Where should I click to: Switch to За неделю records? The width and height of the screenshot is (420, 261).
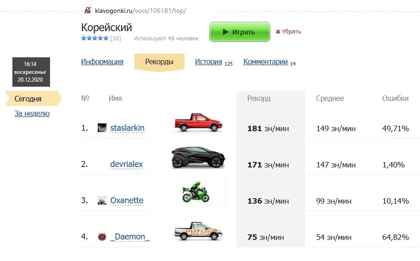point(32,113)
